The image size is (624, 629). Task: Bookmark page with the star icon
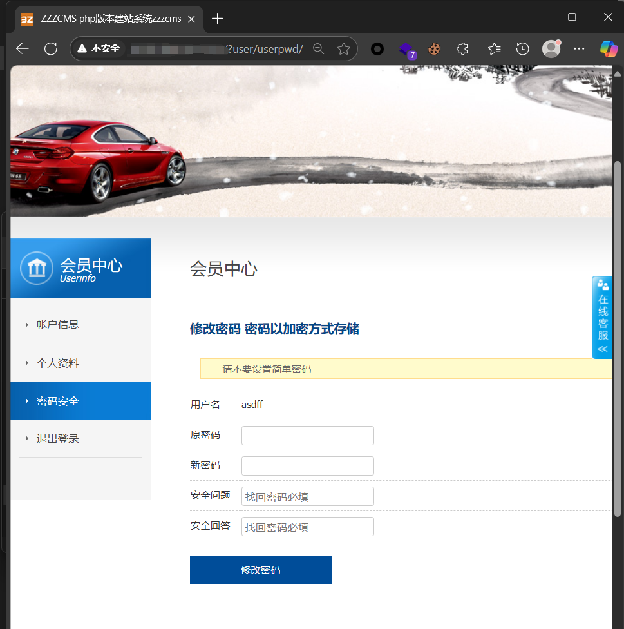click(x=344, y=49)
